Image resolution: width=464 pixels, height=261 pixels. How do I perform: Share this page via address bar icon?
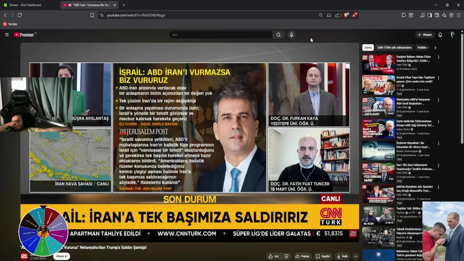pyautogui.click(x=337, y=15)
